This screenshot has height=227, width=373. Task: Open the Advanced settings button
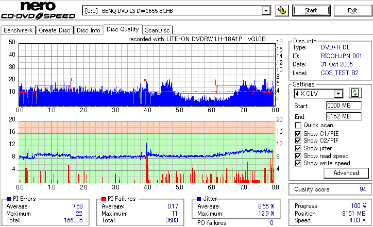[x=346, y=173]
